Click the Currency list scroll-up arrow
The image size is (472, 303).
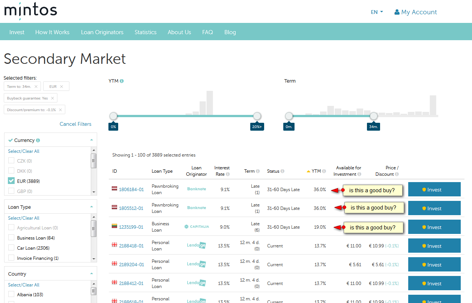click(94, 150)
